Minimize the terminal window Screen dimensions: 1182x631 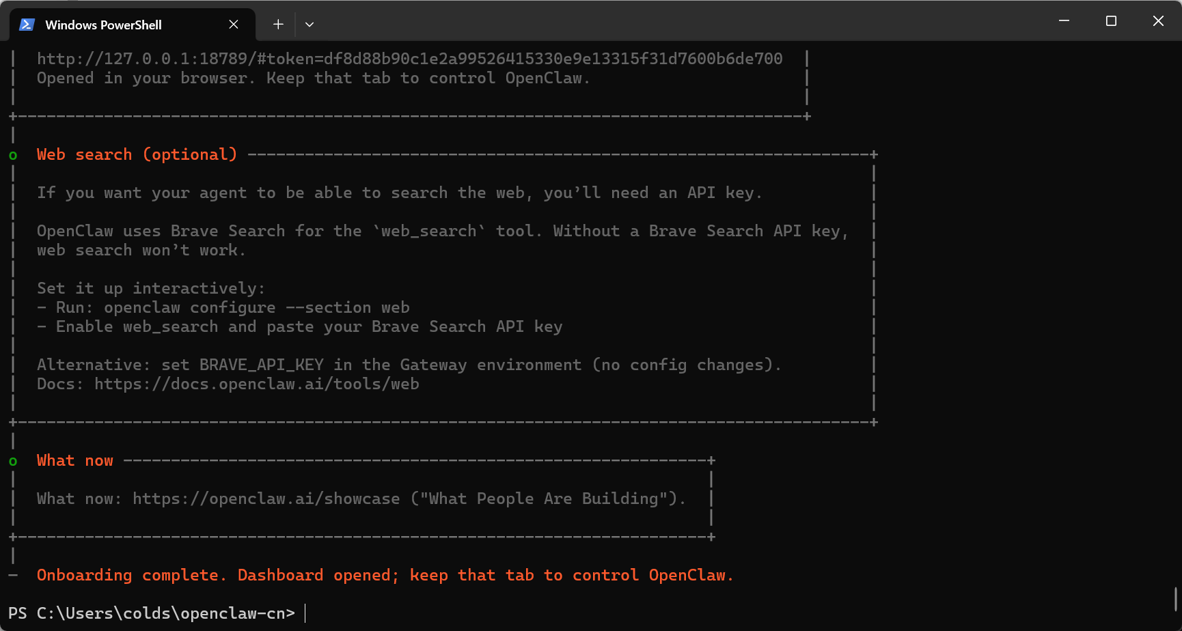(1064, 21)
